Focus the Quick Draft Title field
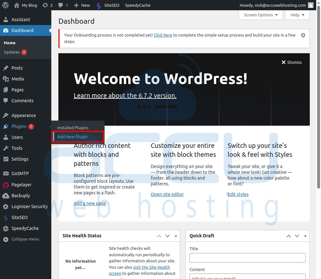 coord(248,258)
